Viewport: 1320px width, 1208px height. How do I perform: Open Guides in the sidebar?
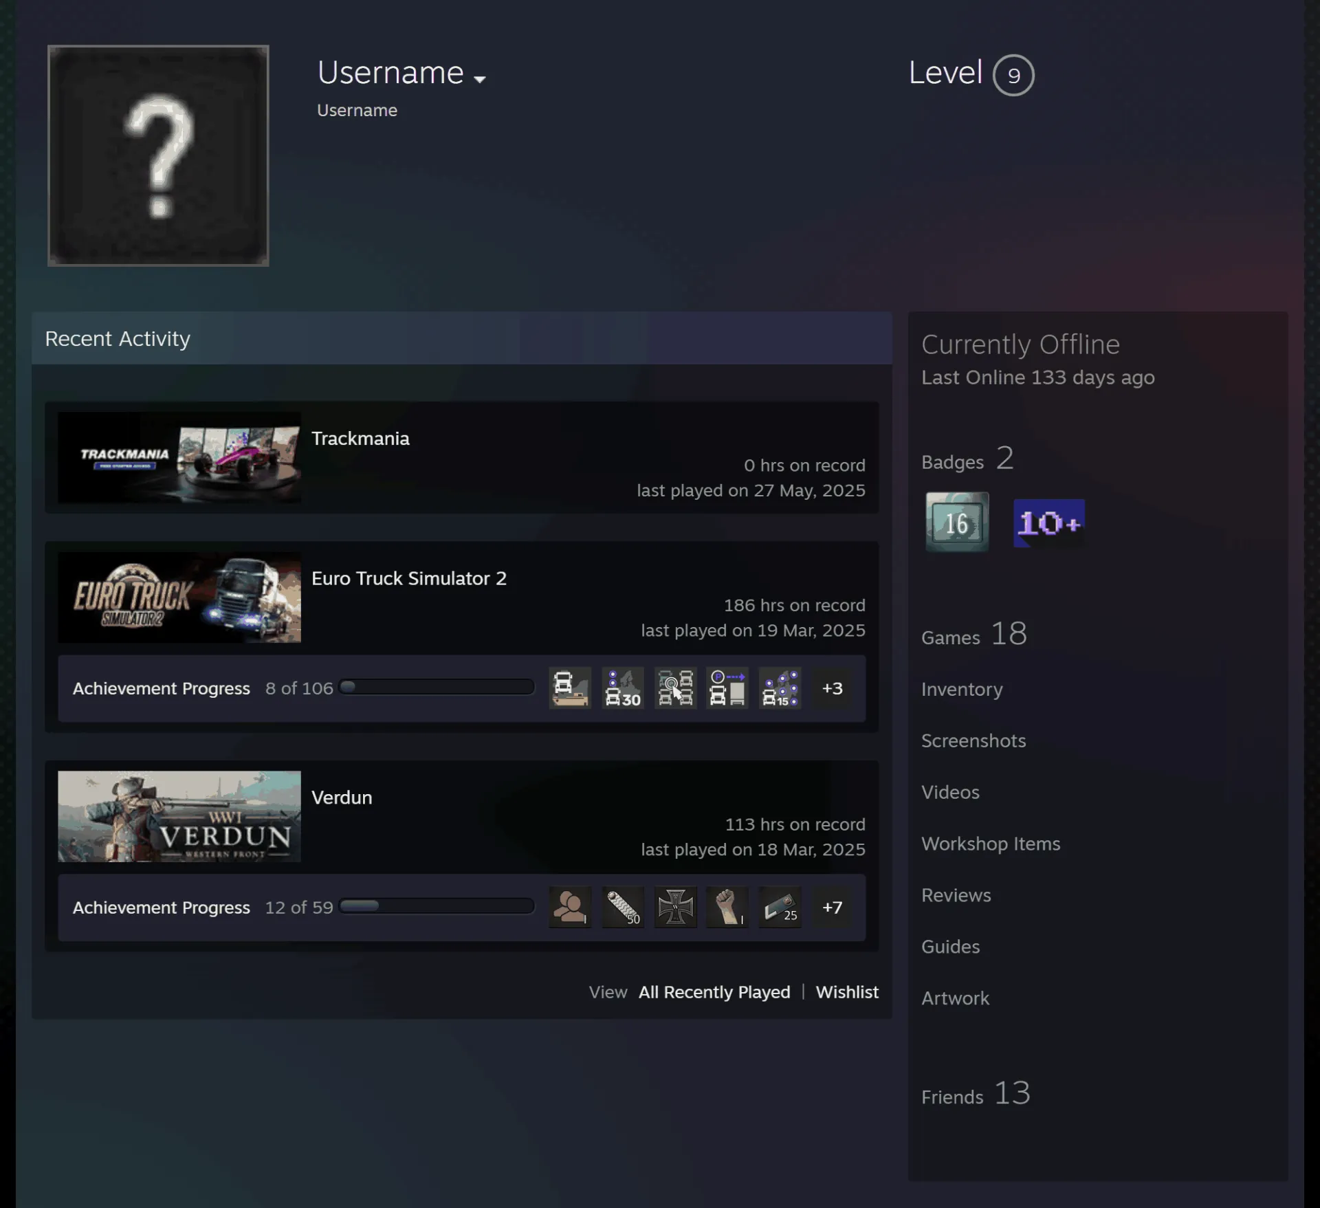tap(950, 947)
